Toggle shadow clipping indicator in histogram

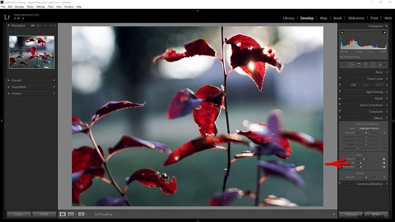tap(342, 33)
